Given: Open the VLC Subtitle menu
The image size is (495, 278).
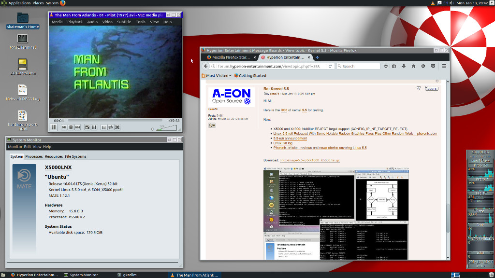Looking at the screenshot, I should click(x=124, y=22).
